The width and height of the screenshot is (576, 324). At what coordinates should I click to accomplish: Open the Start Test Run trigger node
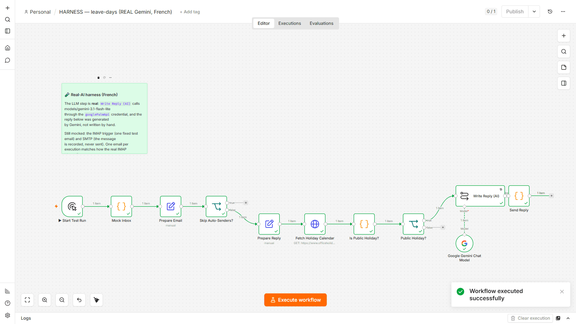pos(72,206)
